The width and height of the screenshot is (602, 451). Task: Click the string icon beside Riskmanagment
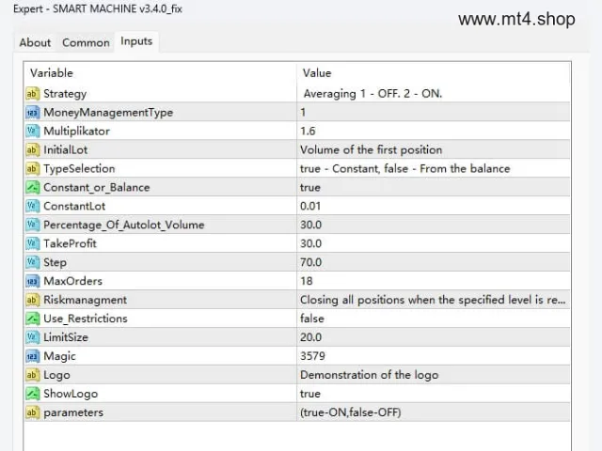click(33, 300)
